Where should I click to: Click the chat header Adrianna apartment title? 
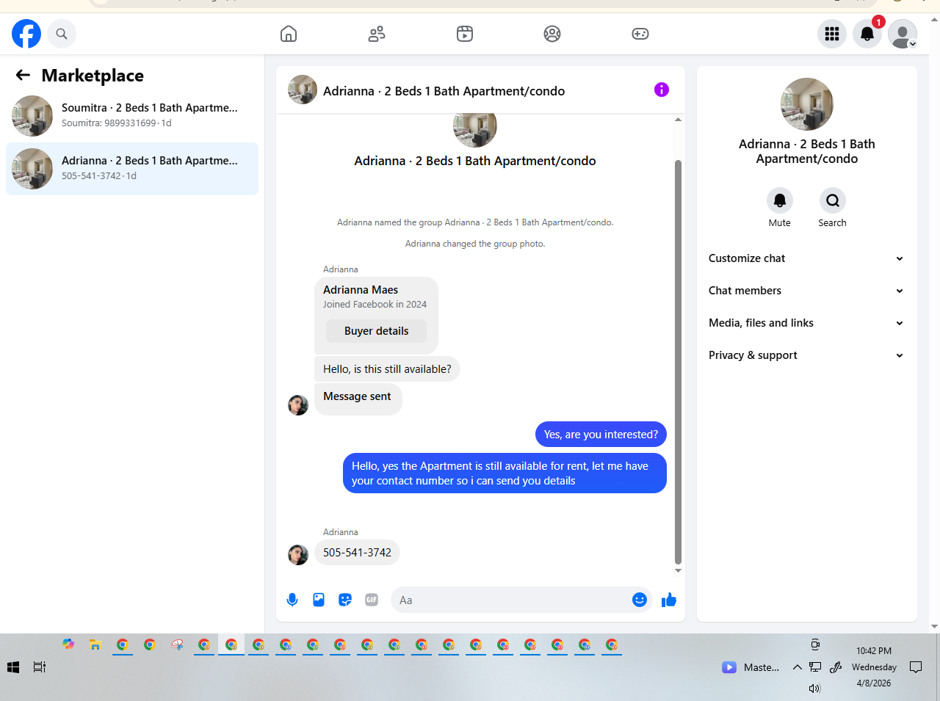[444, 91]
